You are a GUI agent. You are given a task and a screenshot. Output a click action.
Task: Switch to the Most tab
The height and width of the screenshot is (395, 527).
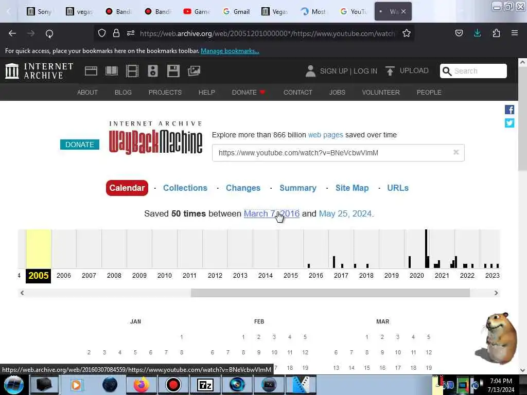pos(313,11)
